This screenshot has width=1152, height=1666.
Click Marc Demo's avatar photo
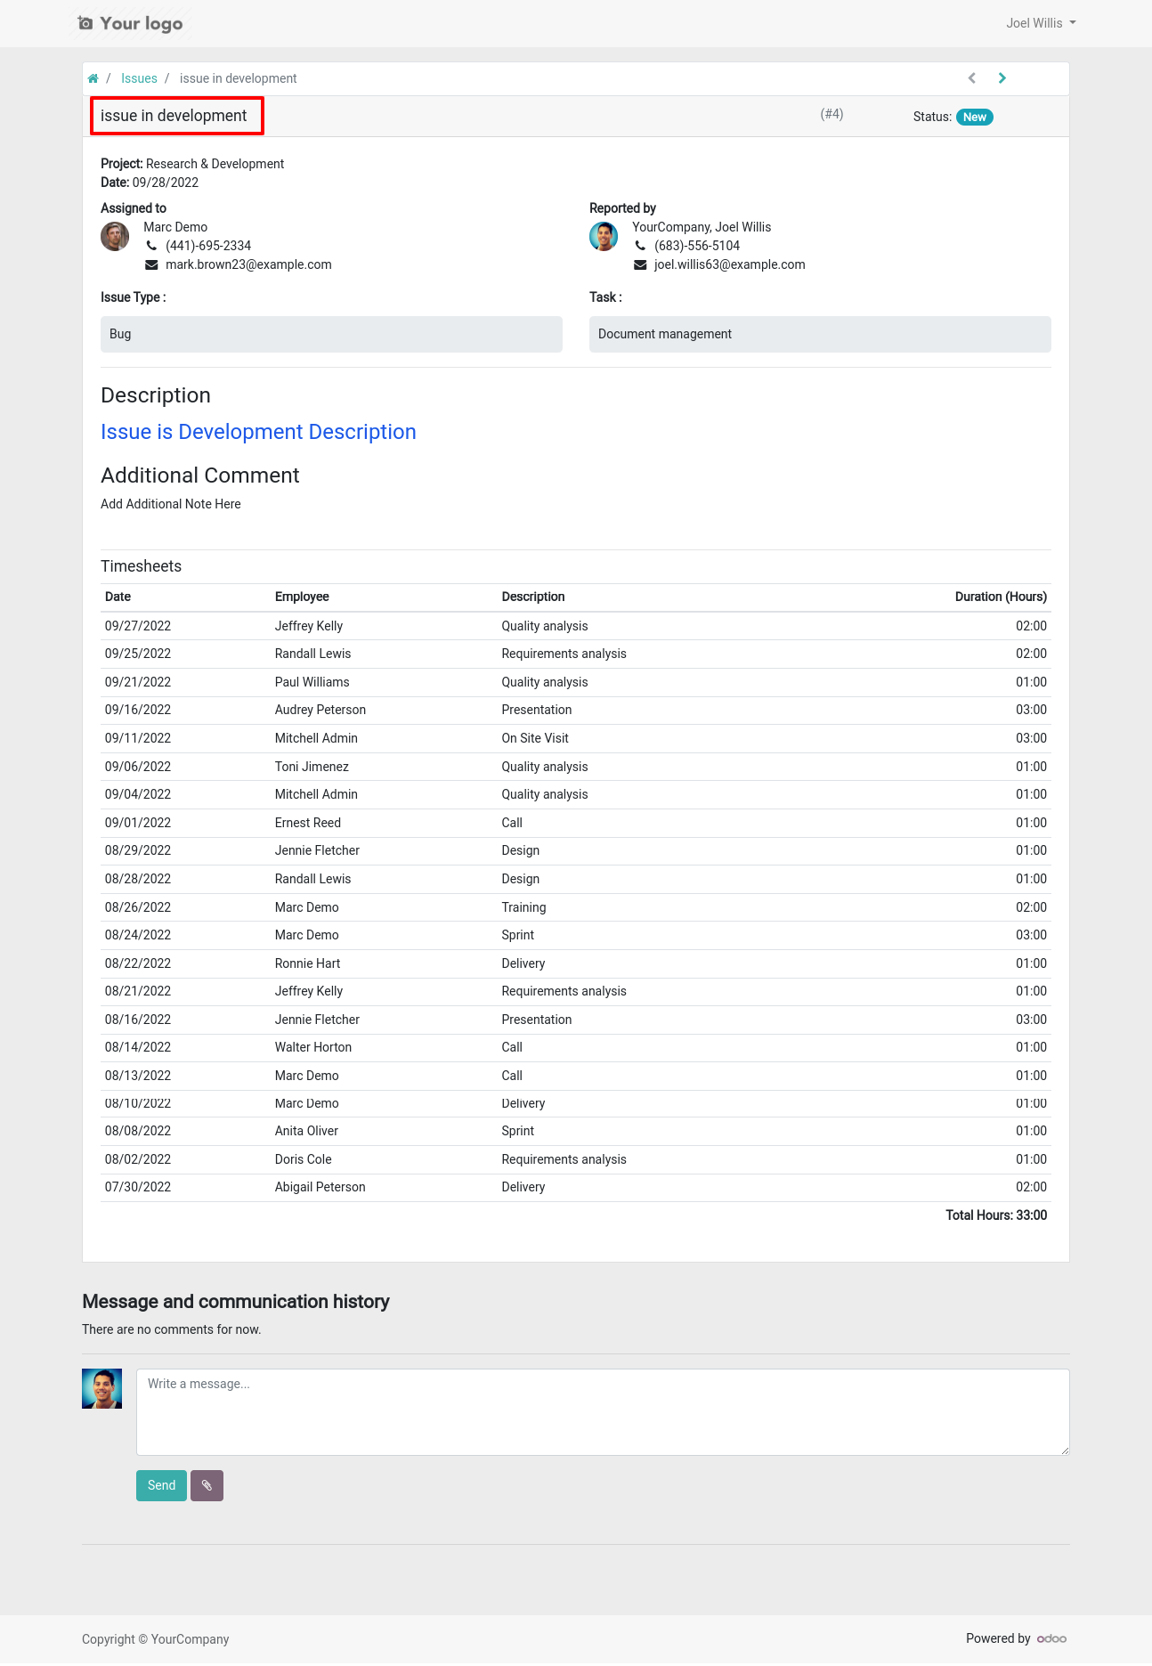(115, 237)
